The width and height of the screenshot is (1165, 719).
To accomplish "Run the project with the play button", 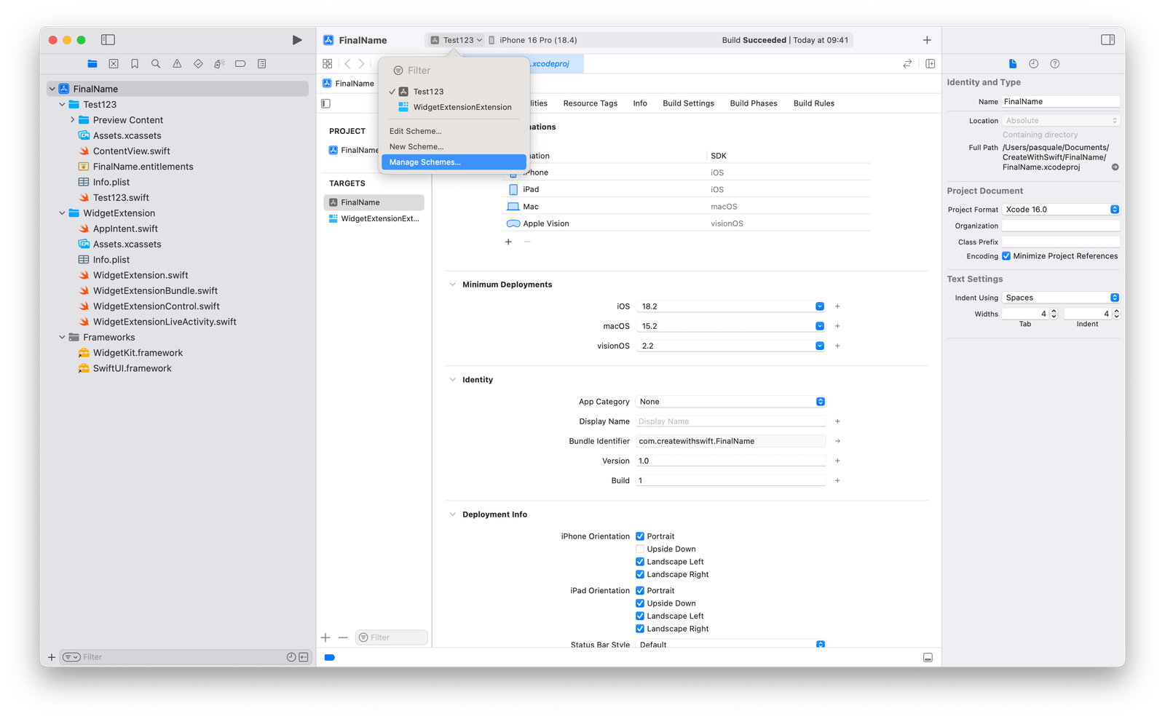I will click(x=298, y=40).
